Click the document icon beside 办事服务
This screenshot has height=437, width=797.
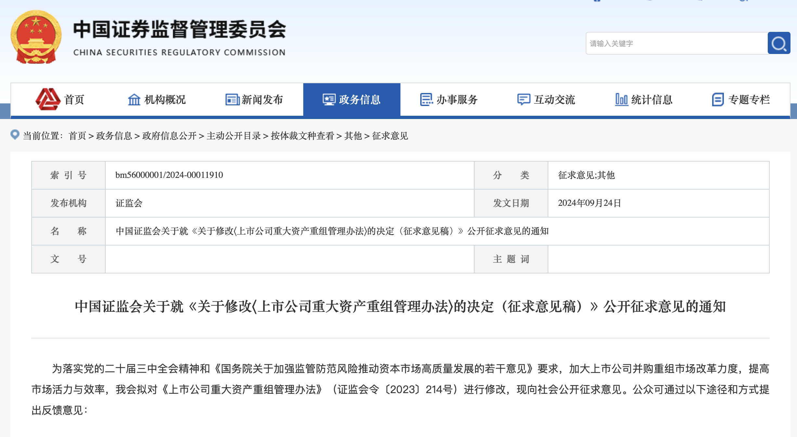tap(426, 99)
